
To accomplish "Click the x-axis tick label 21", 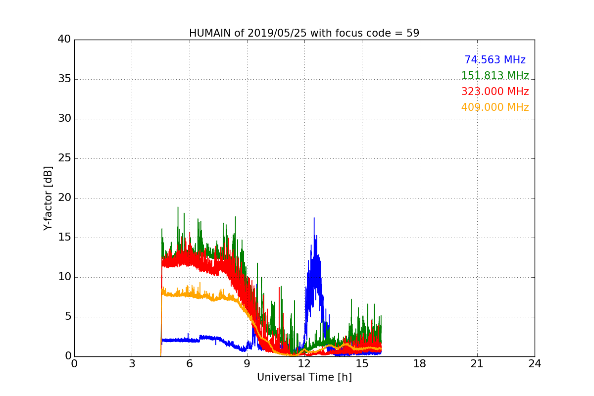I will coord(477,363).
